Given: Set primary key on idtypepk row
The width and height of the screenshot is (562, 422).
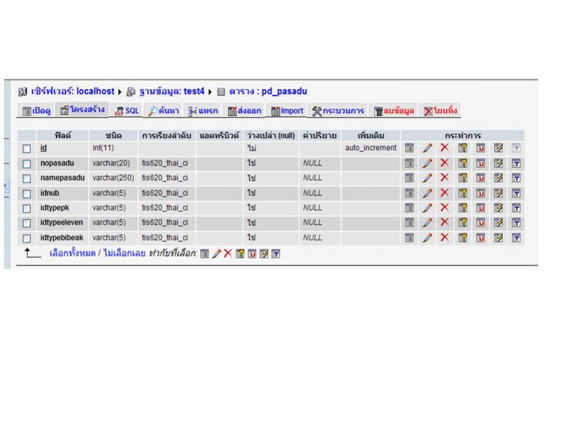Looking at the screenshot, I should (462, 207).
